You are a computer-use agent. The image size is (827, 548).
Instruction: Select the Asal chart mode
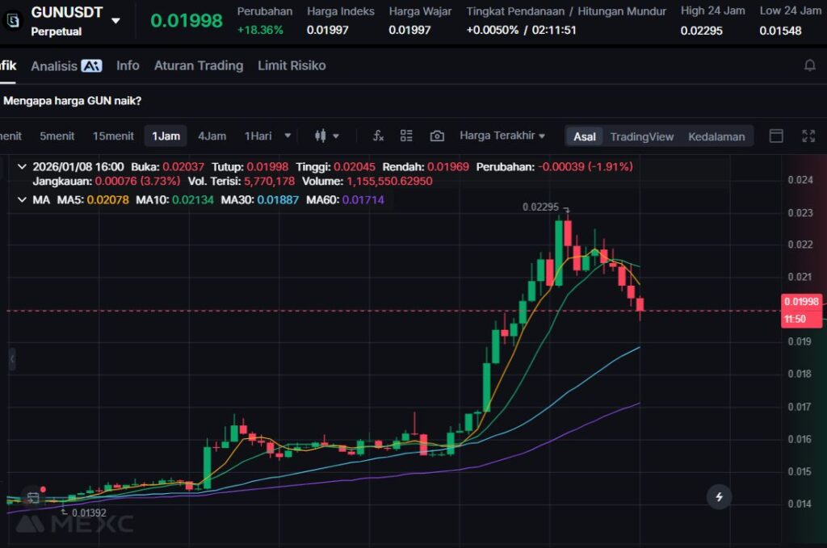click(x=585, y=136)
